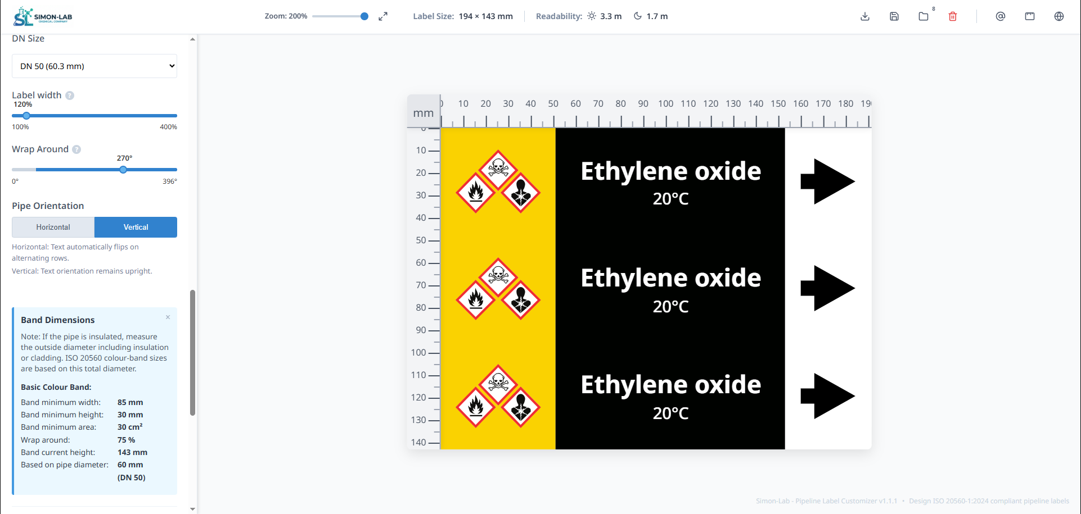1081x514 pixels.
Task: Toggle the daylight readability indicator
Action: point(591,16)
